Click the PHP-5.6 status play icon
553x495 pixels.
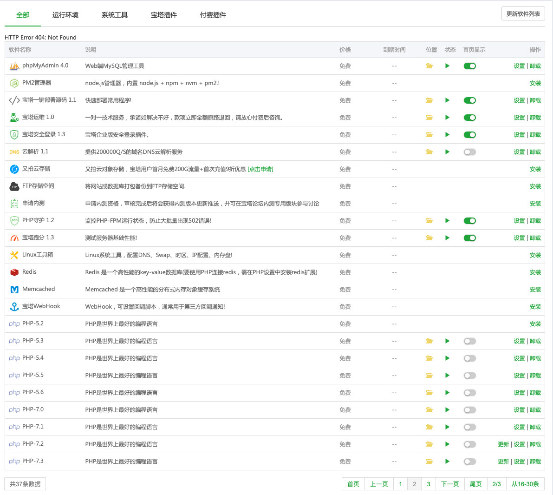(447, 393)
